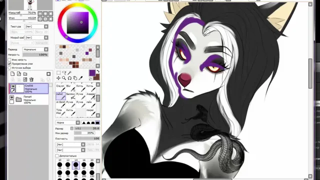Screen dimensions: 320x180
Task: Enable the Дополнительно checkbox
Action: click(57, 156)
